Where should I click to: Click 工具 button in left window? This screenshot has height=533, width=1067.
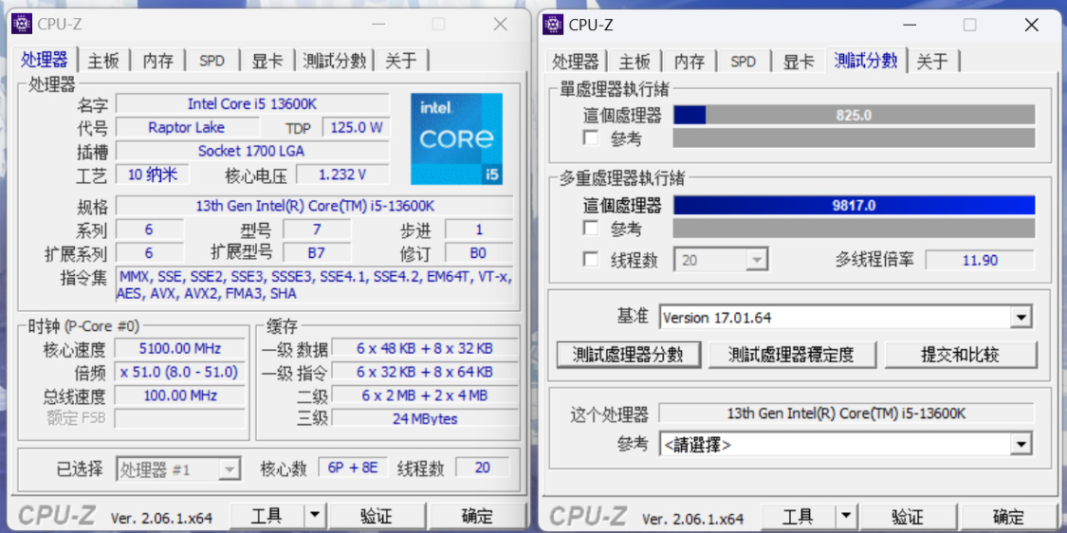(x=267, y=515)
